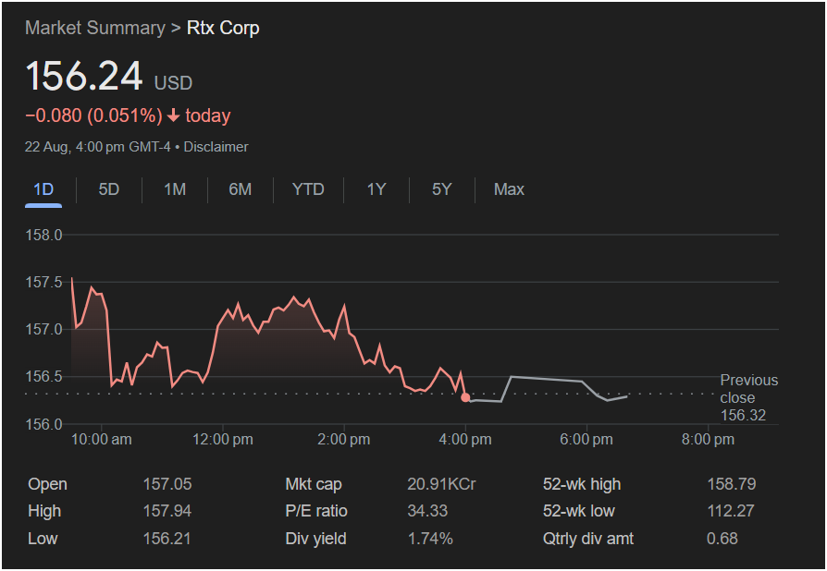This screenshot has height=571, width=827.
Task: Show the 1Y price chart
Action: coord(376,189)
